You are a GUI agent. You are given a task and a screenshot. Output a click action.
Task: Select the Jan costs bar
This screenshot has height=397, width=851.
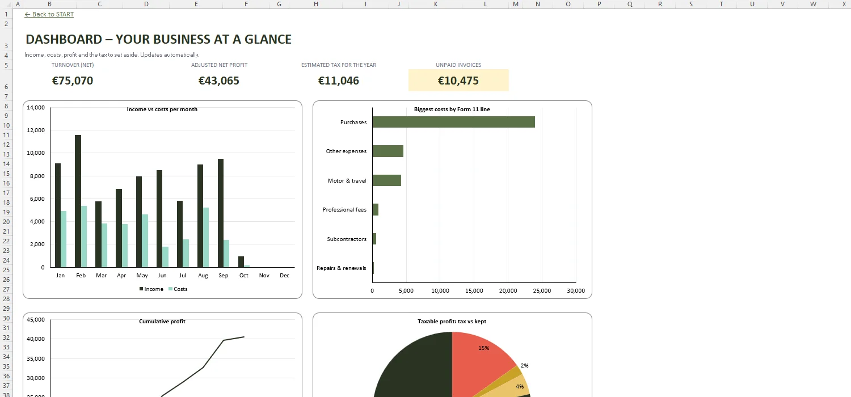click(x=64, y=239)
